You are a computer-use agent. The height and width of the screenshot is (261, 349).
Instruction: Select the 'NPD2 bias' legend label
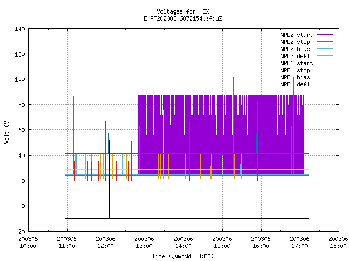[x=295, y=49]
